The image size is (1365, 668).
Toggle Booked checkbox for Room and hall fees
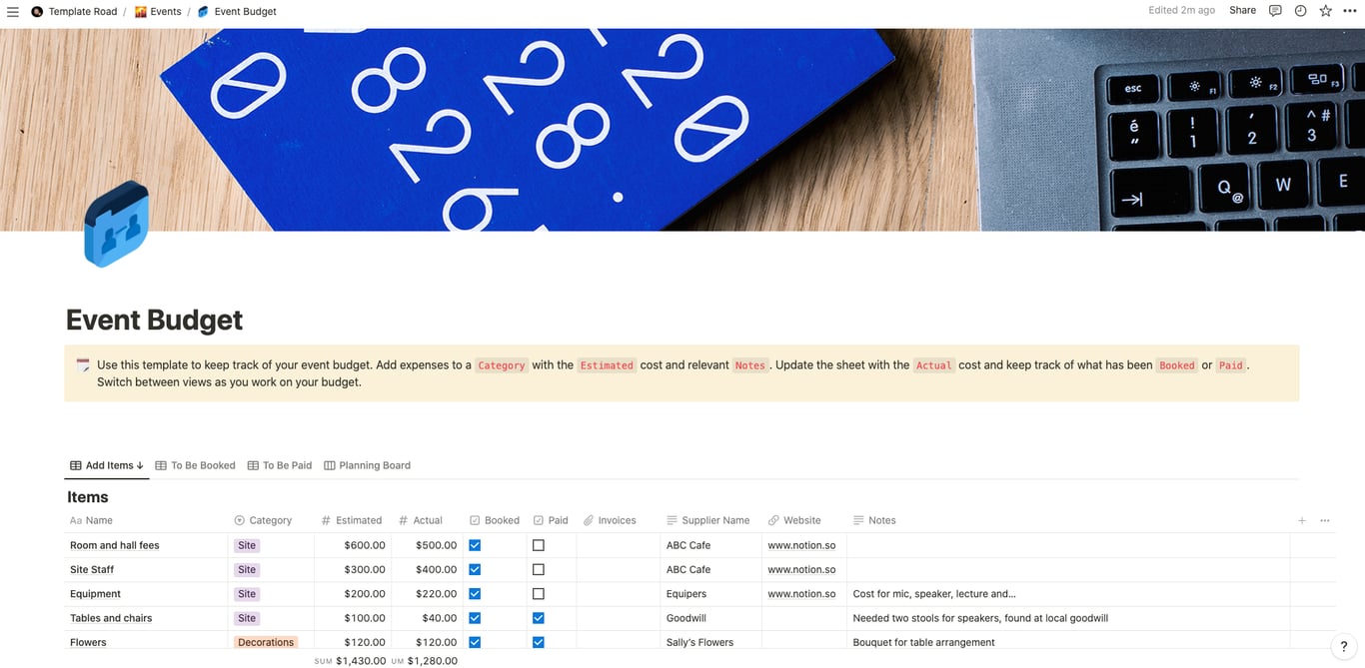click(475, 545)
